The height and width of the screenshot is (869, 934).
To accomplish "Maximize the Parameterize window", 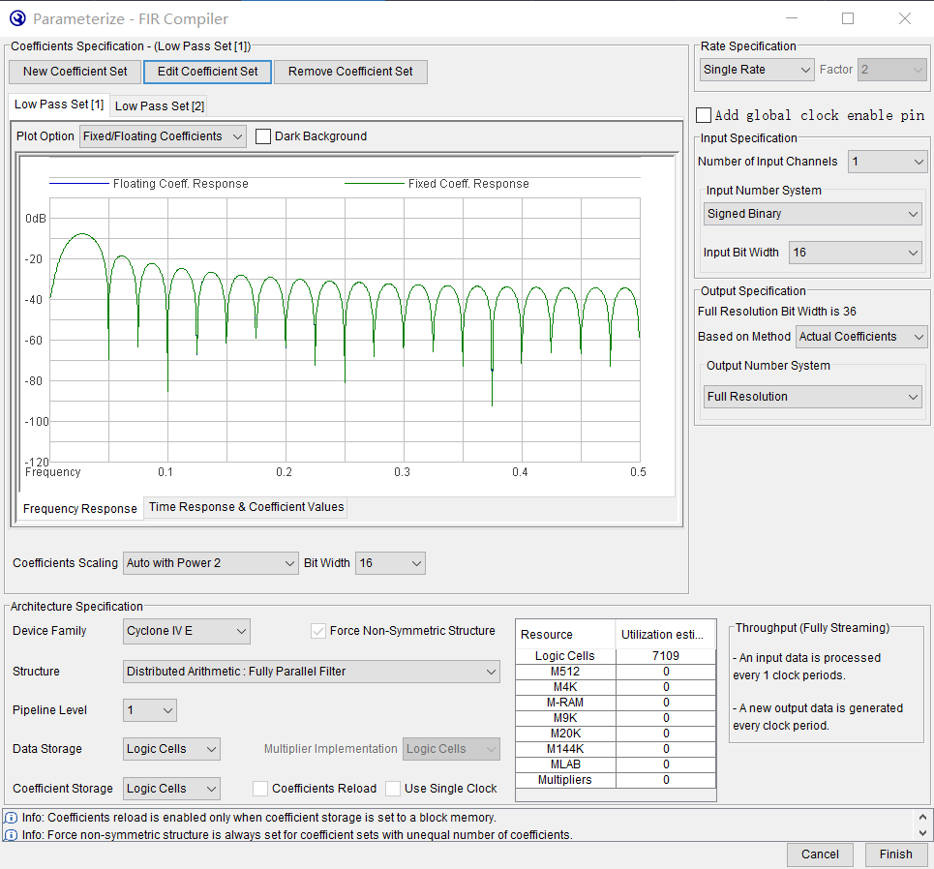I will coord(848,18).
